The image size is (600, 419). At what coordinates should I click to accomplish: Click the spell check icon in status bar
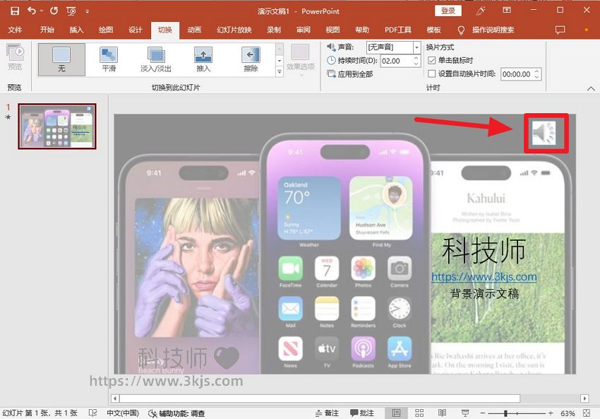[x=92, y=413]
